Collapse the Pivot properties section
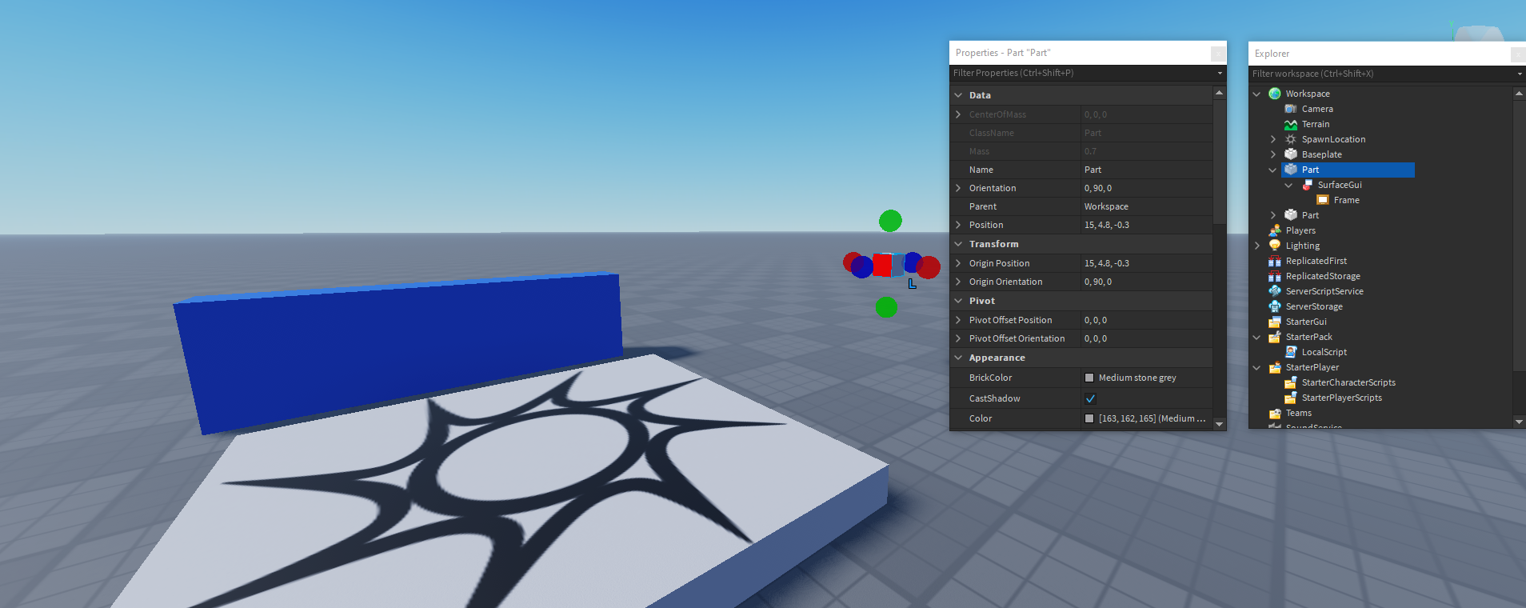 tap(958, 301)
